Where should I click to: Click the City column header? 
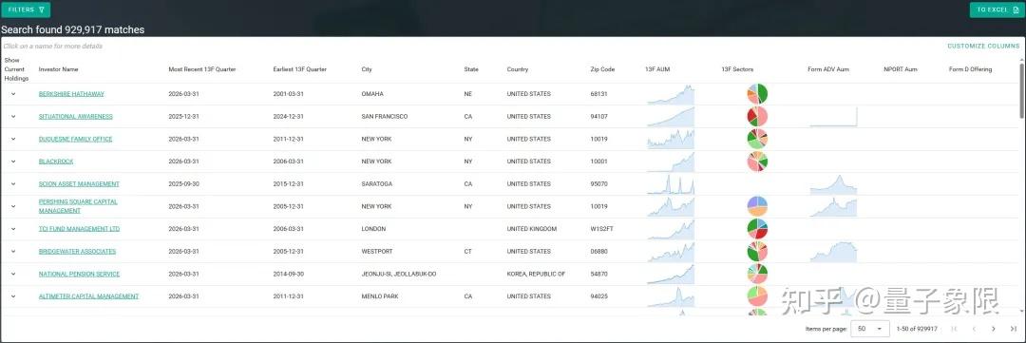367,69
